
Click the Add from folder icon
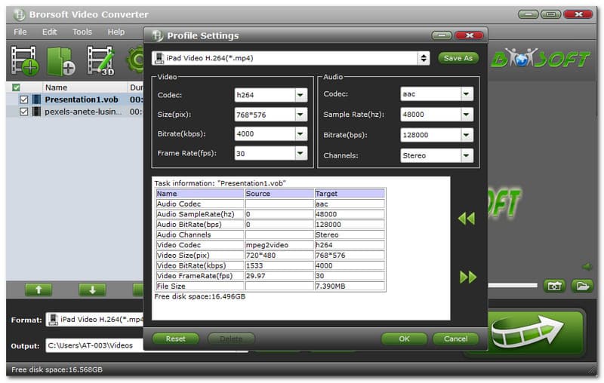61,60
